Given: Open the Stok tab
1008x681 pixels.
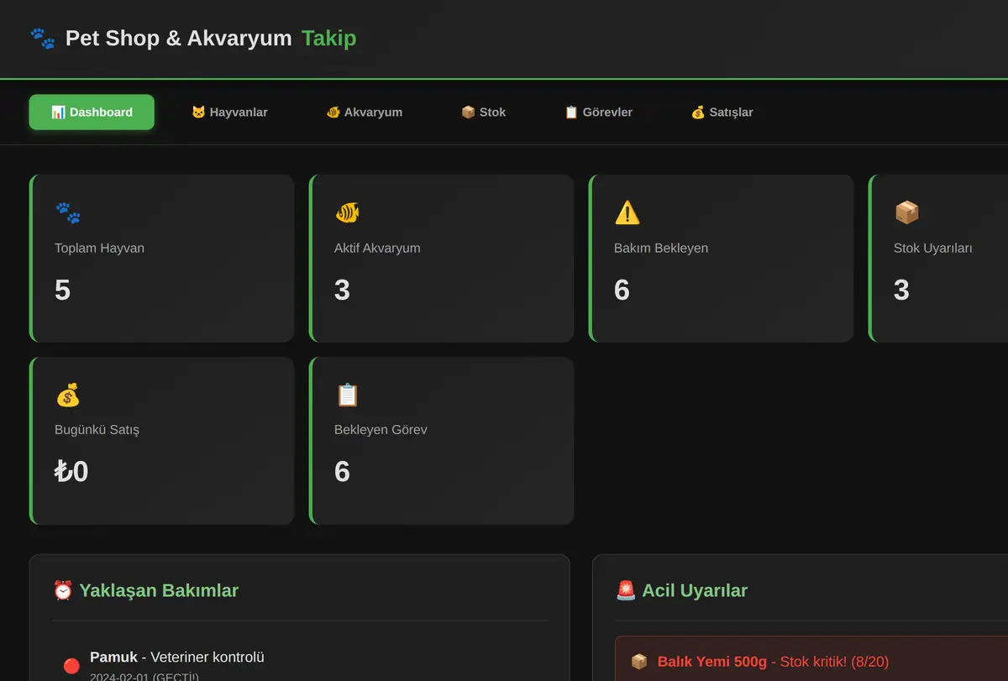Looking at the screenshot, I should tap(483, 113).
